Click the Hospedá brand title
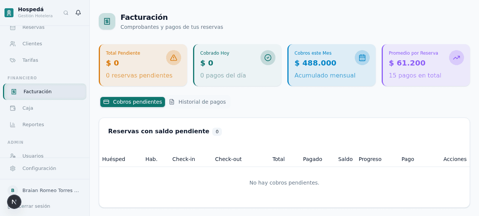479x216 pixels. click(x=31, y=9)
